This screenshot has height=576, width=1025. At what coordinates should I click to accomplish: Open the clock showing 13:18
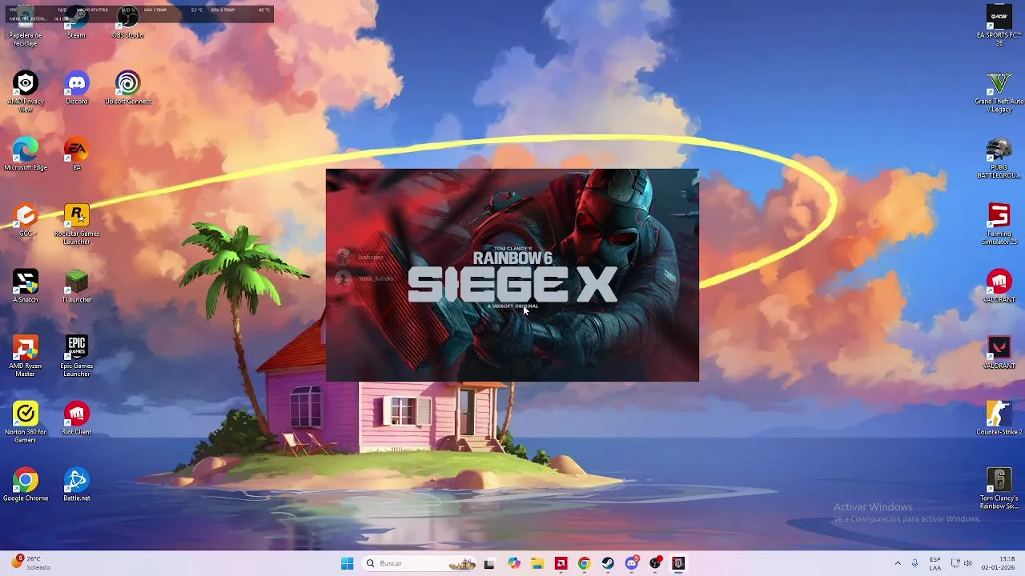pyautogui.click(x=998, y=563)
